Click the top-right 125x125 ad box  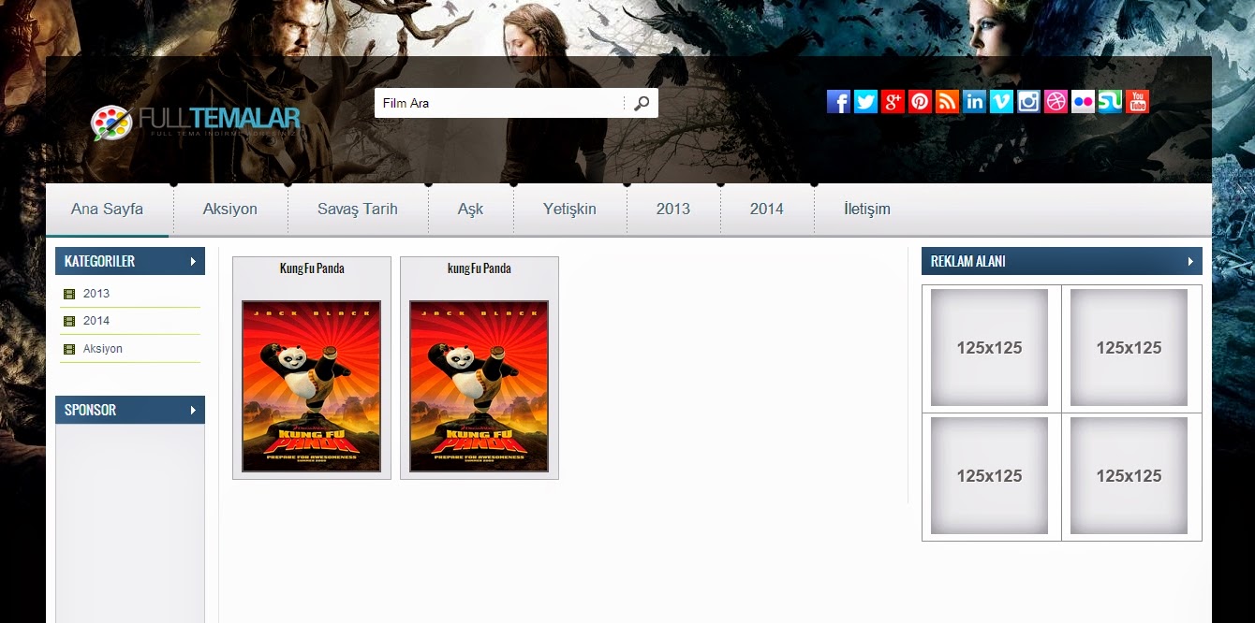coord(1129,348)
